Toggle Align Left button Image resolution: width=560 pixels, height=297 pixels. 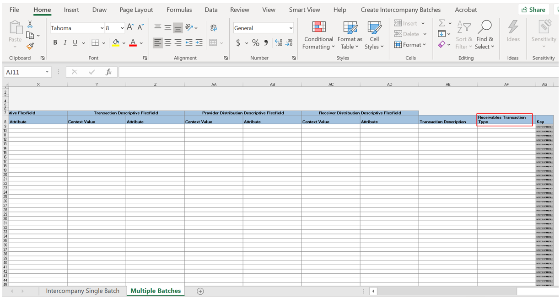click(157, 42)
